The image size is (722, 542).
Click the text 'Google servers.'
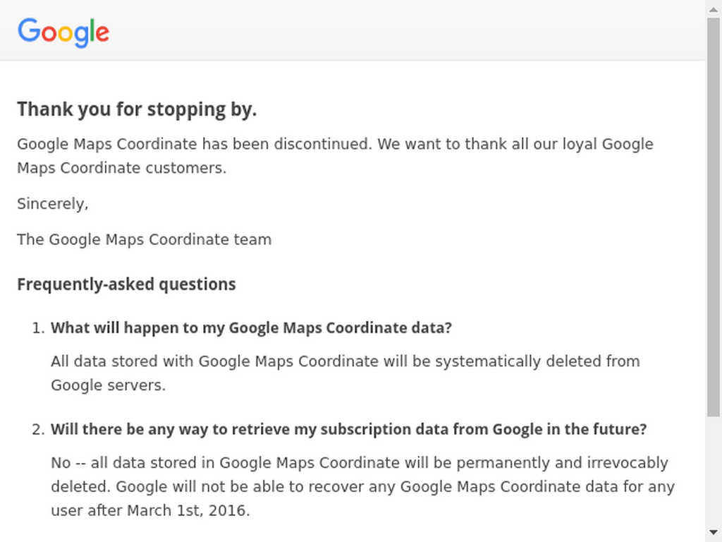108,385
